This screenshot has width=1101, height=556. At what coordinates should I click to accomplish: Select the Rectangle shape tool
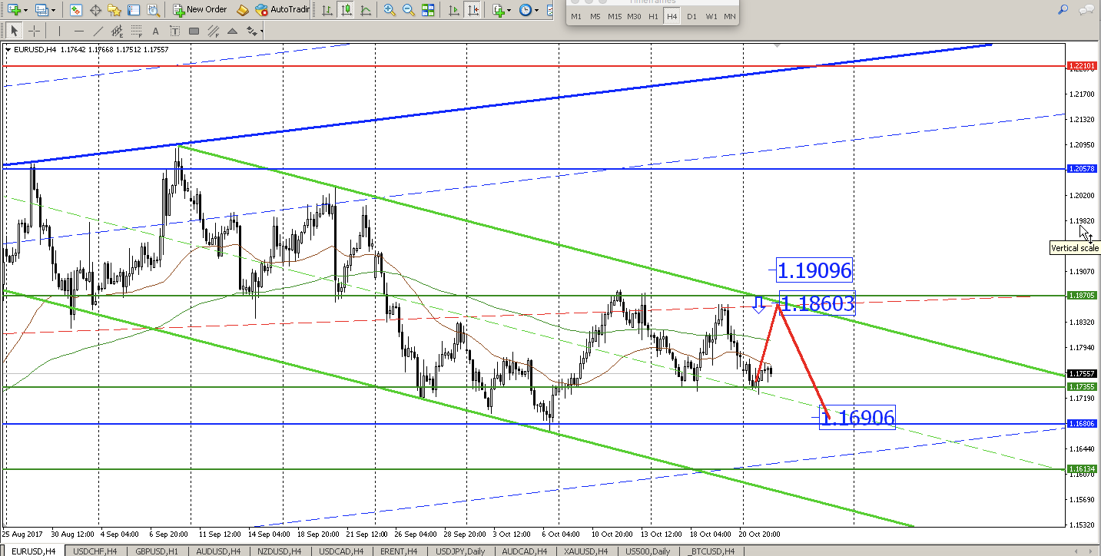(194, 31)
